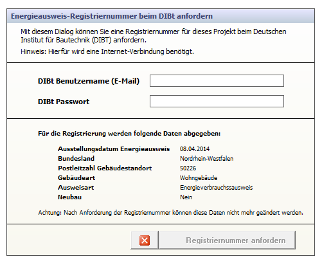Image resolution: width=322 pixels, height=261 pixels.
Task: Select the Nordrhein-Westfalen value
Action: tap(207, 159)
